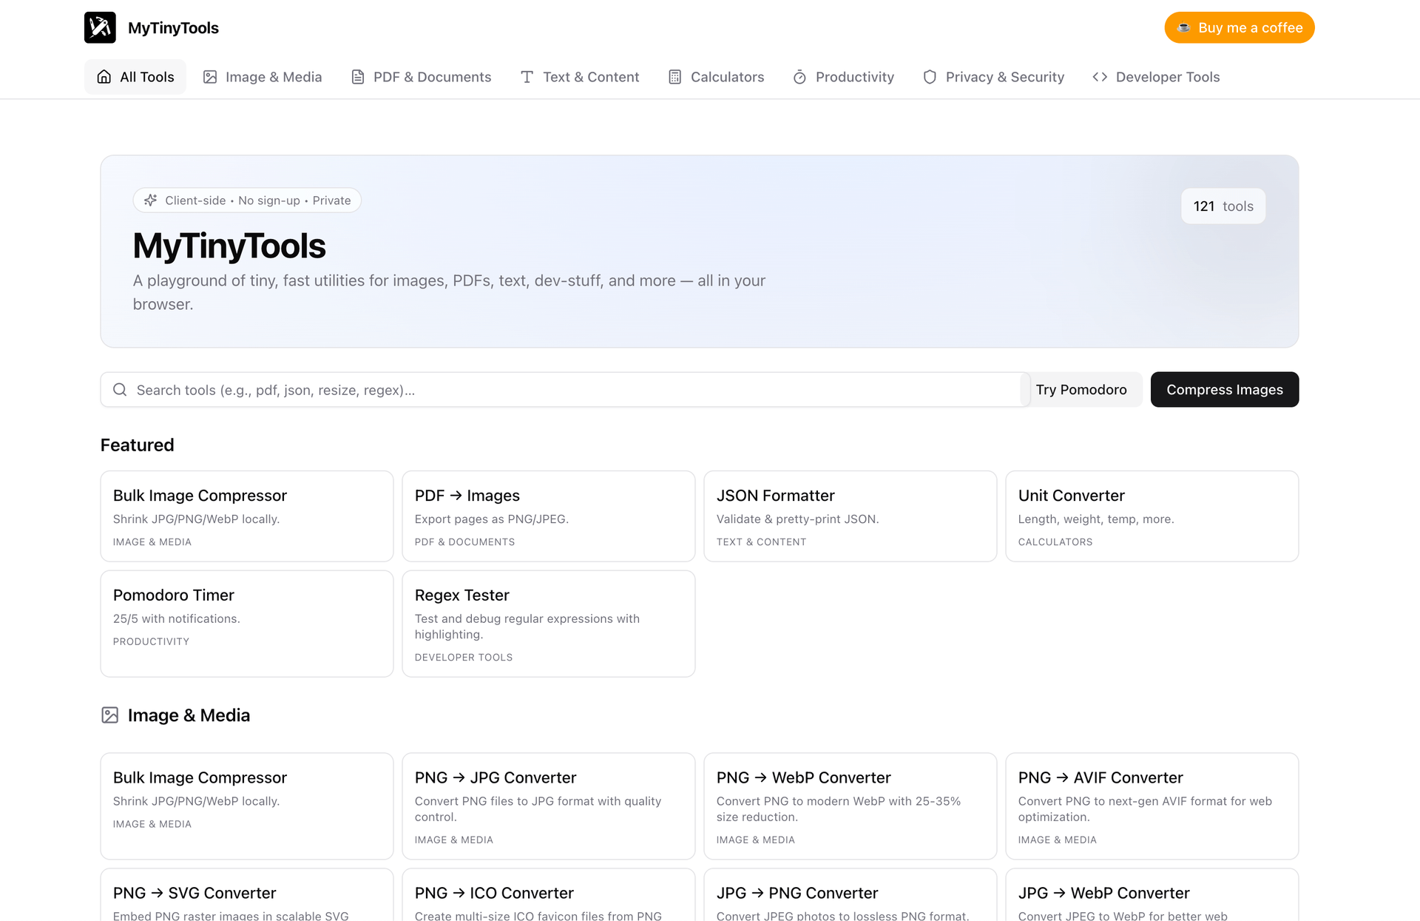
Task: Click the Privacy & Security shield icon
Action: (x=930, y=77)
